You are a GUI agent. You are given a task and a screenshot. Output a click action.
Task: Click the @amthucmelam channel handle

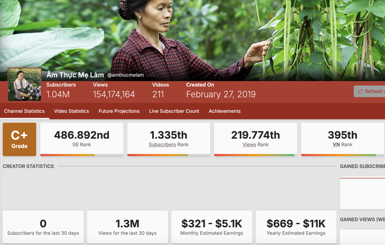tap(126, 75)
